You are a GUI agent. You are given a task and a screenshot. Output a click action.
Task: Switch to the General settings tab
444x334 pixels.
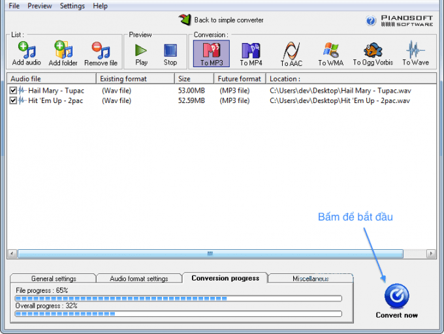click(54, 279)
